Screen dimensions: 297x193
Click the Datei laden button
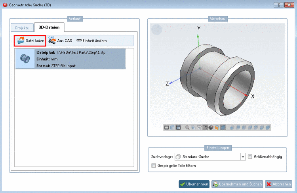point(30,41)
